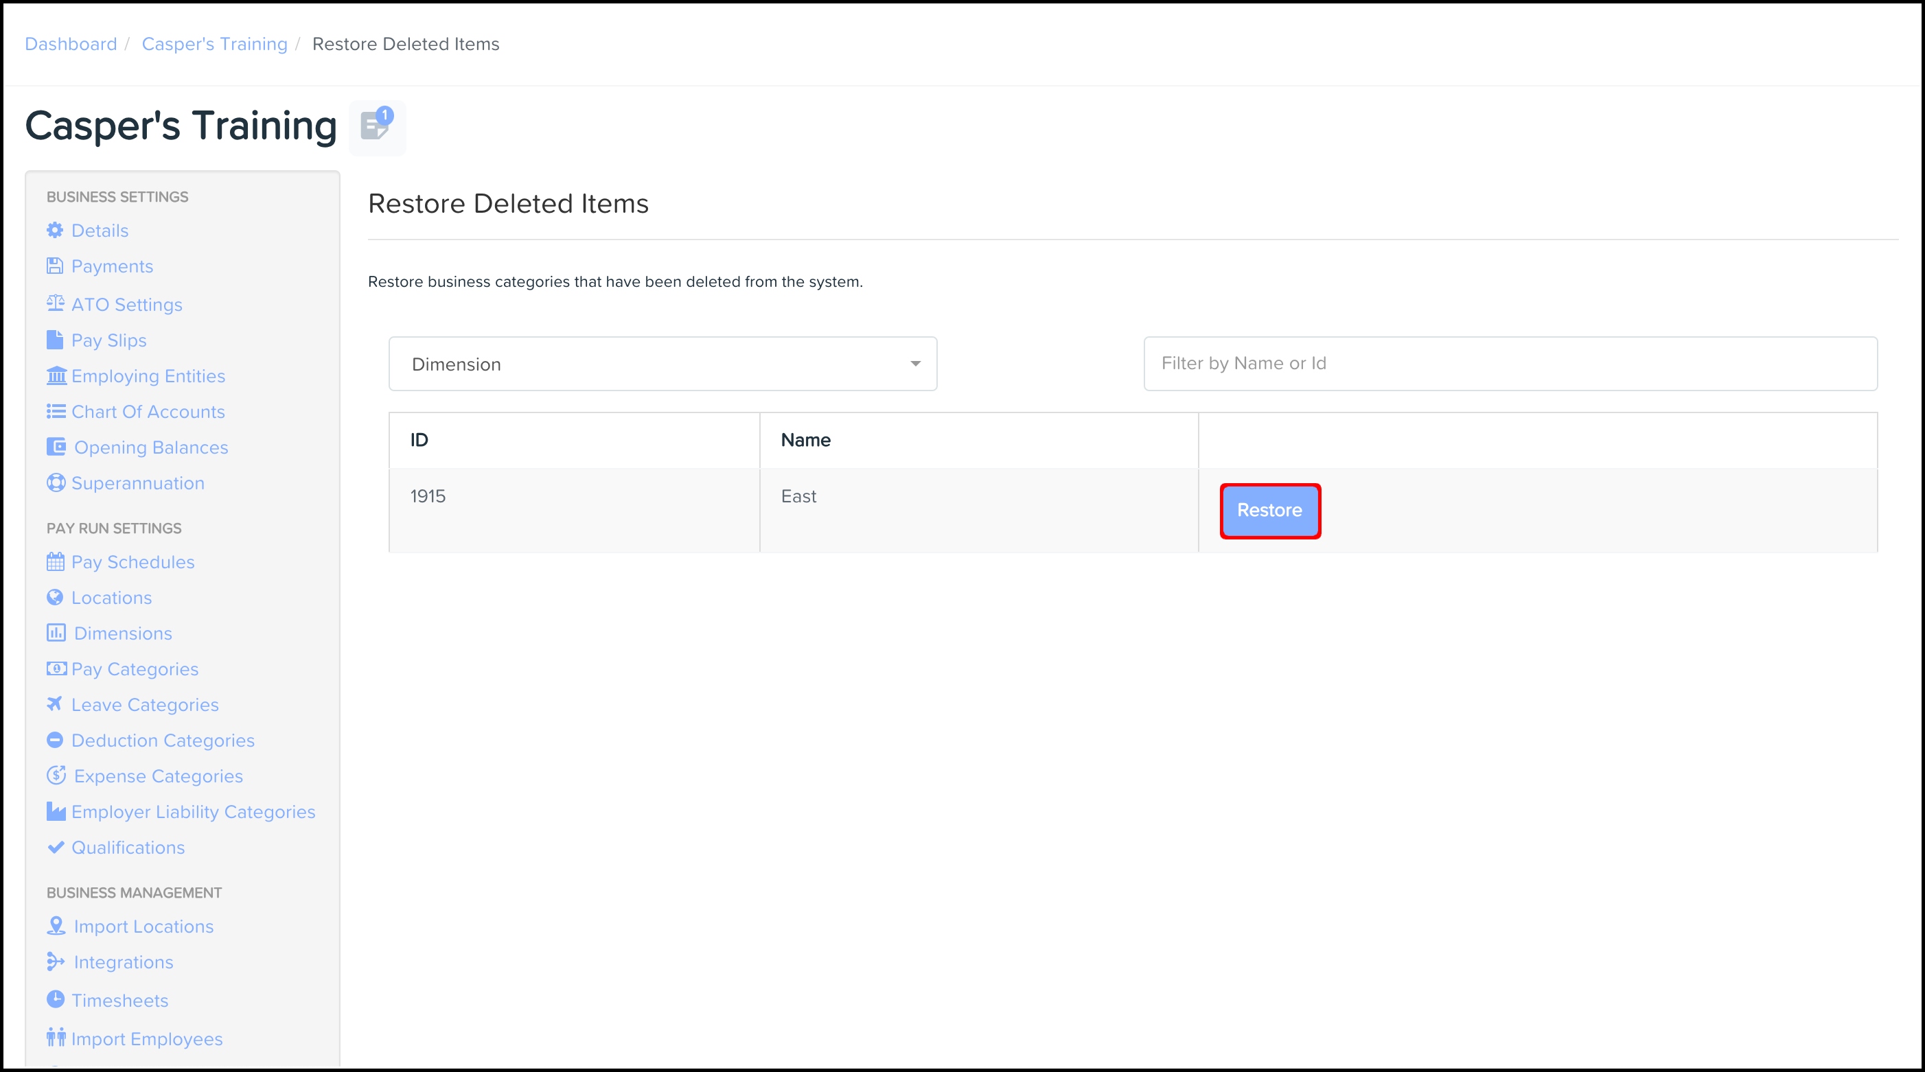Open Pay Categories settings
Image resolution: width=1925 pixels, height=1072 pixels.
pyautogui.click(x=135, y=668)
